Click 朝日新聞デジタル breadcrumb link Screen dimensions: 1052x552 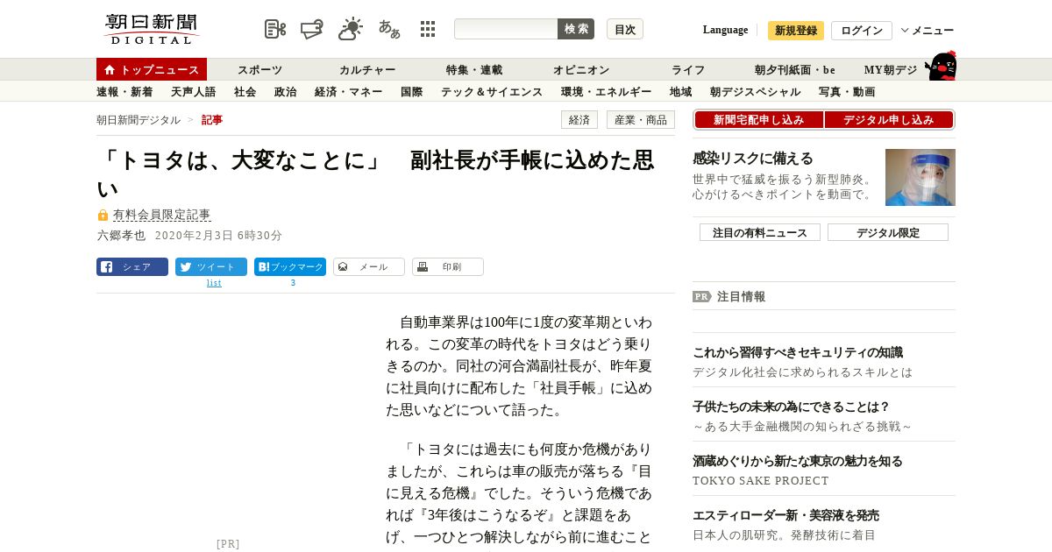point(139,120)
